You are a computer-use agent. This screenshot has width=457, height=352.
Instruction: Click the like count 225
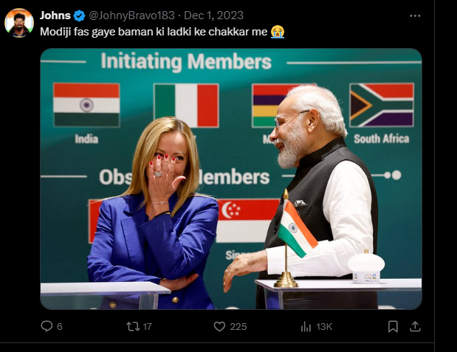click(x=238, y=326)
